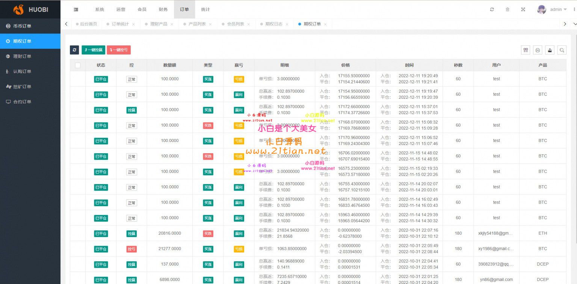
Task: Toggle fullscreen mode icon
Action: coord(523,9)
